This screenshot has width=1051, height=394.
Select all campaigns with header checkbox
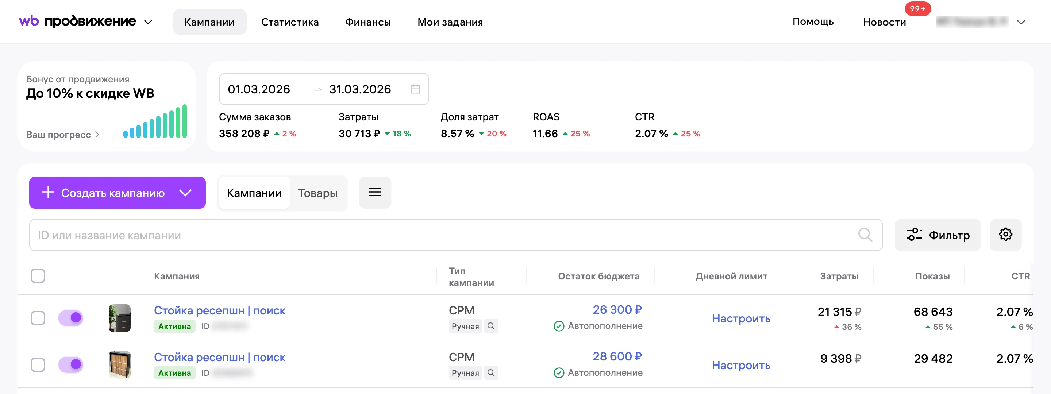[x=38, y=276]
